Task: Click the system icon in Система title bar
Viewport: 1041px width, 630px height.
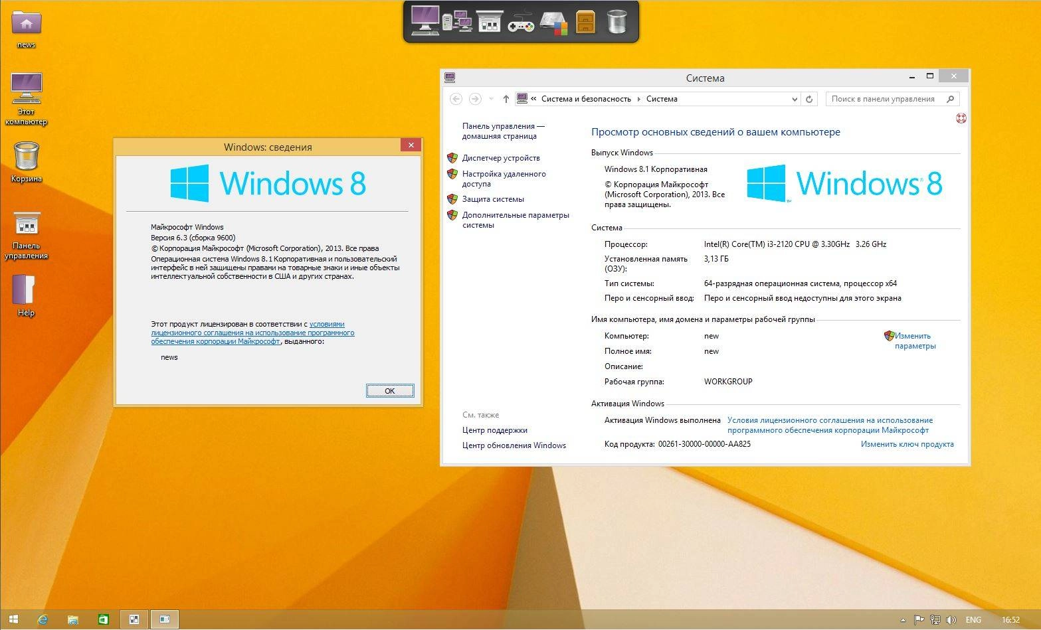Action: coord(450,78)
